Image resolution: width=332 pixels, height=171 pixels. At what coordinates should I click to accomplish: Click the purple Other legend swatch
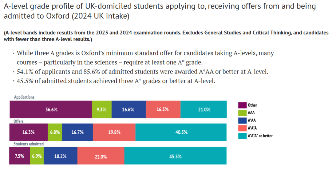coord(243,105)
